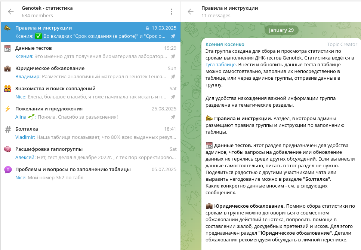Click the Topic Creator label
This screenshot has width=361, height=250.
(342, 44)
